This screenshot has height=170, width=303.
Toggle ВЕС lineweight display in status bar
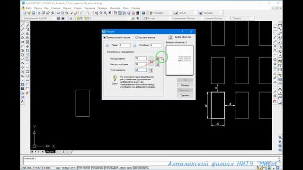tap(135, 168)
